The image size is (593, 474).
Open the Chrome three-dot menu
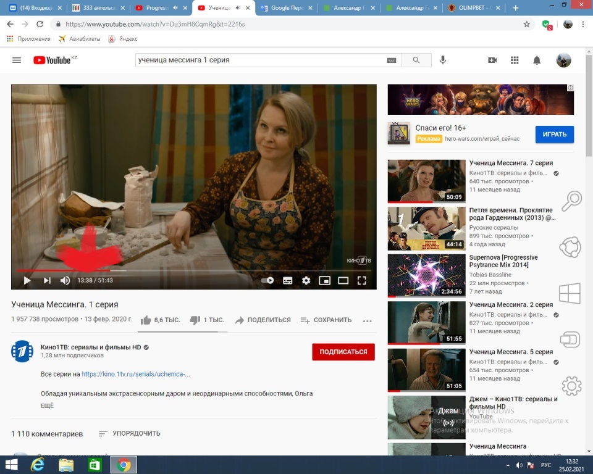[x=582, y=24]
